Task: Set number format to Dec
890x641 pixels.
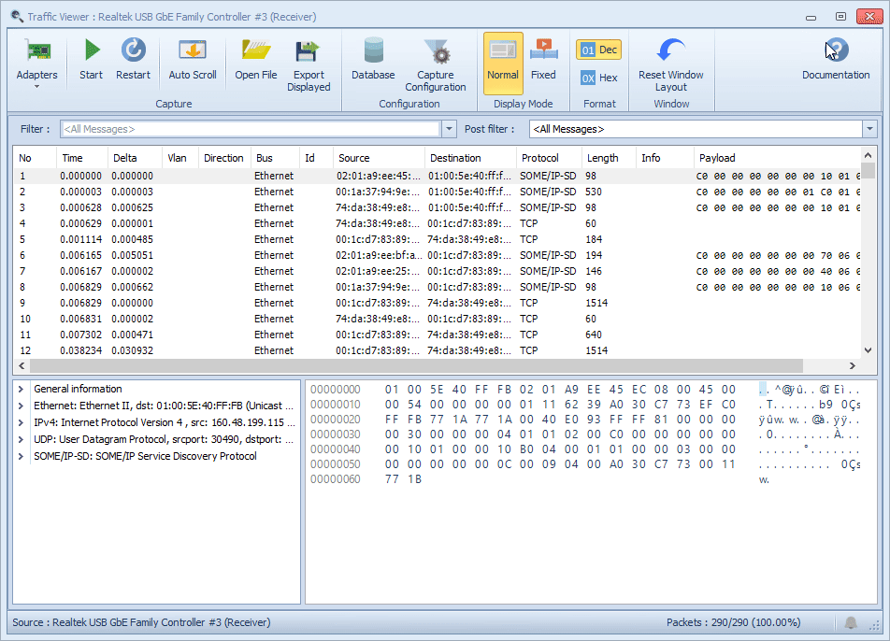Action: pos(599,50)
